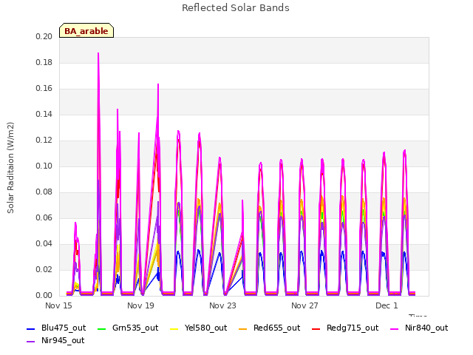Click the Nov 27 x-axis label
The height and width of the screenshot is (355, 473).
click(x=304, y=305)
